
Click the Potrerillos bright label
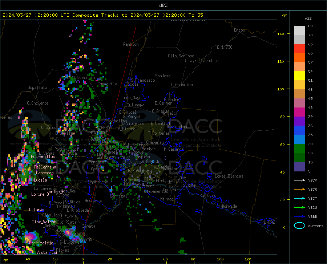click(x=43, y=157)
